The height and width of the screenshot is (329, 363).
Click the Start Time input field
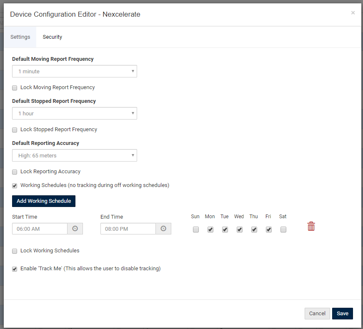tap(40, 229)
